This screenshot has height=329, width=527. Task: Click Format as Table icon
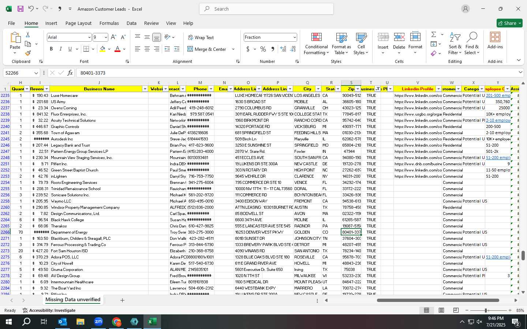coord(341,44)
